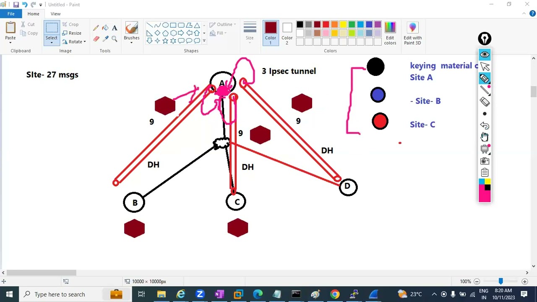537x302 pixels.
Task: Select the Magnifier tool
Action: (x=115, y=39)
